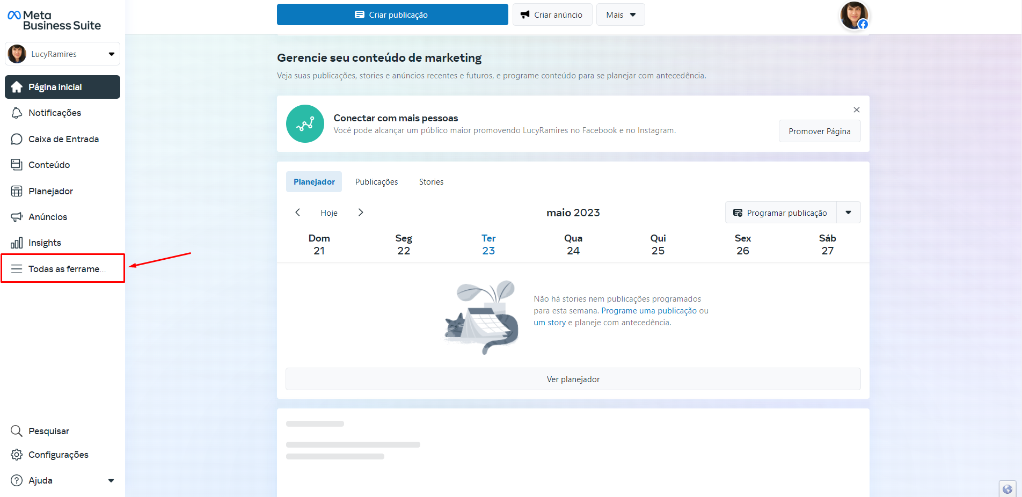Open Configurações
Screen dimensions: 1022x497
[62, 455]
